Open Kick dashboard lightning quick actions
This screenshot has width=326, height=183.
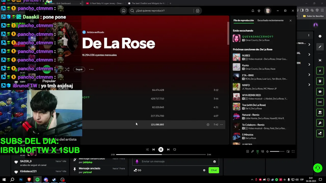[x=320, y=71]
